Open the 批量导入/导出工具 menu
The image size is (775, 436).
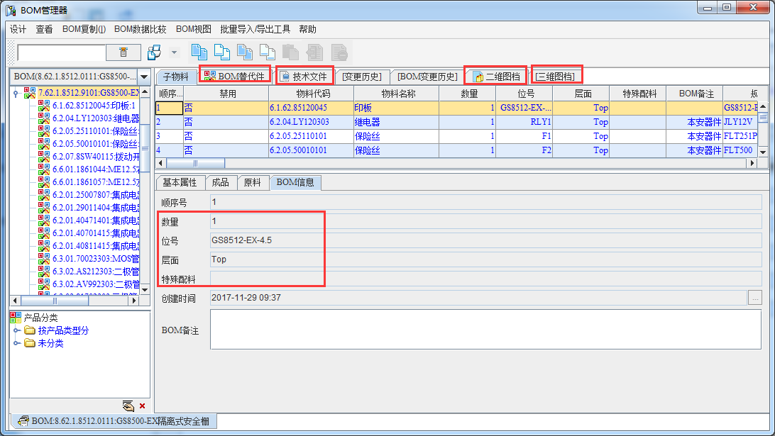point(255,29)
